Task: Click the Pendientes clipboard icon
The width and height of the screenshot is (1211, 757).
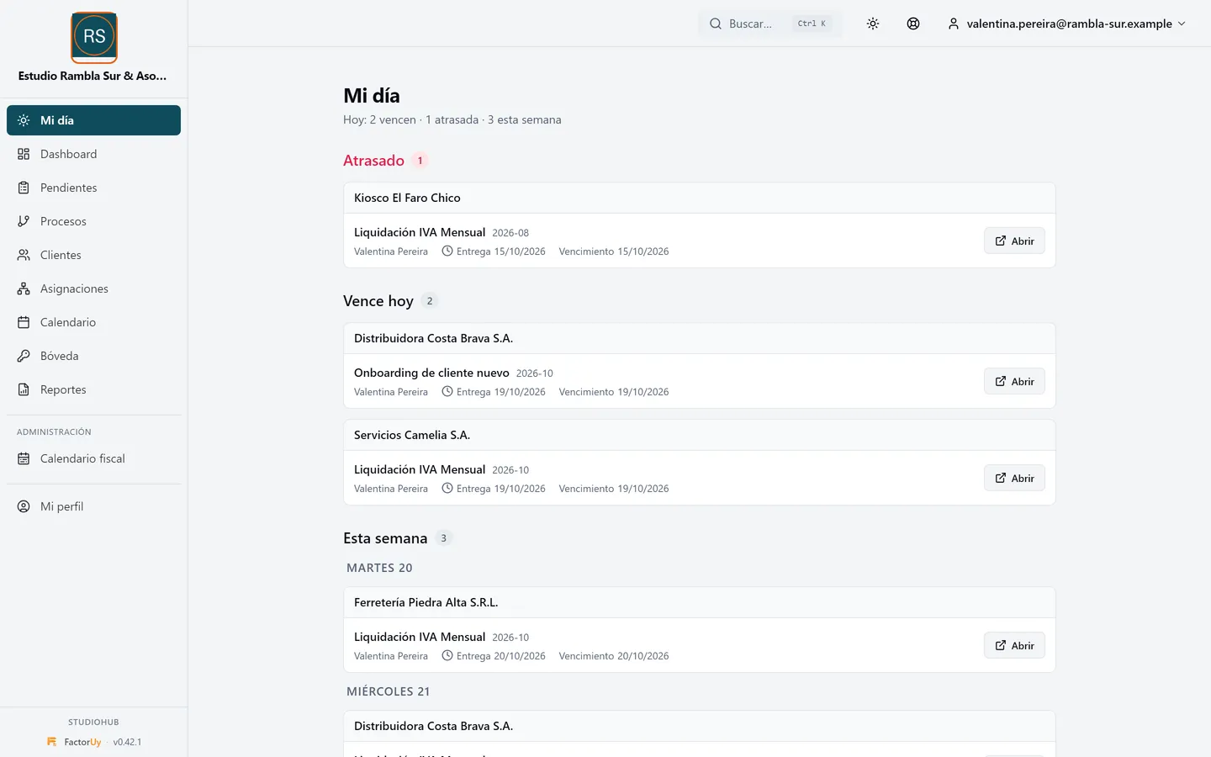Action: 24,188
